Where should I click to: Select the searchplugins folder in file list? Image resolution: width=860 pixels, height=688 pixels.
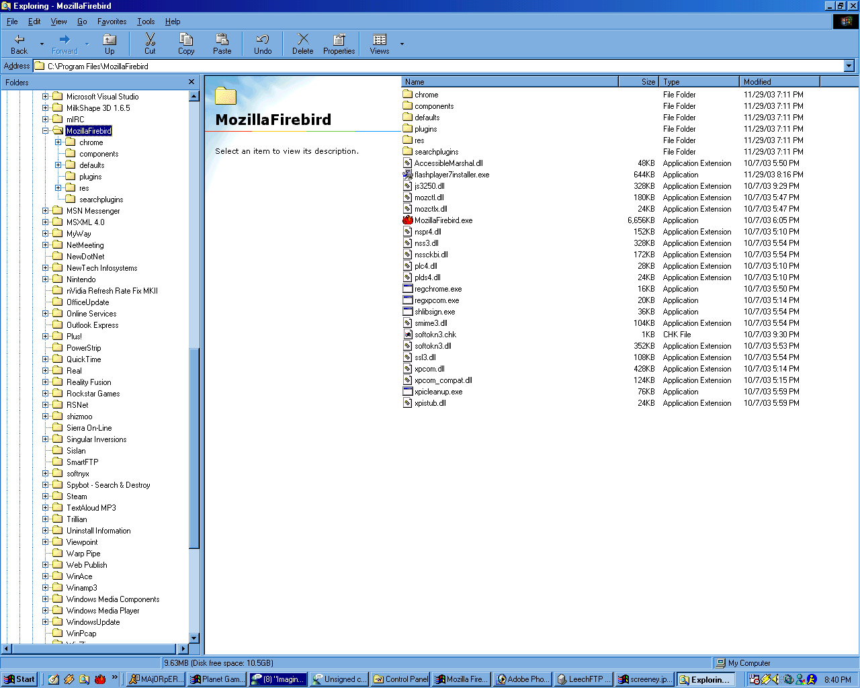point(430,152)
